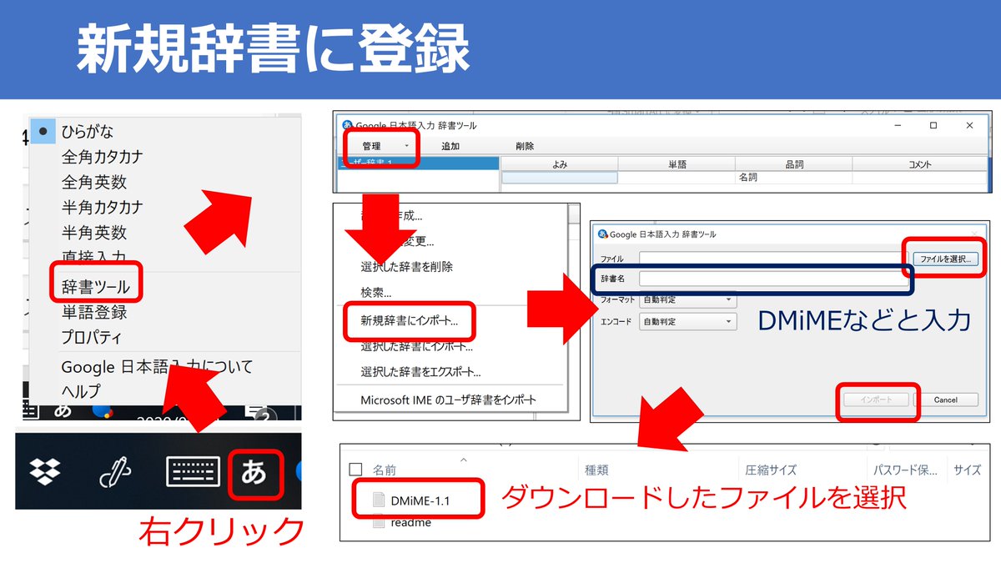Click the パスワード保... column header
The height and width of the screenshot is (563, 1001).
point(907,470)
